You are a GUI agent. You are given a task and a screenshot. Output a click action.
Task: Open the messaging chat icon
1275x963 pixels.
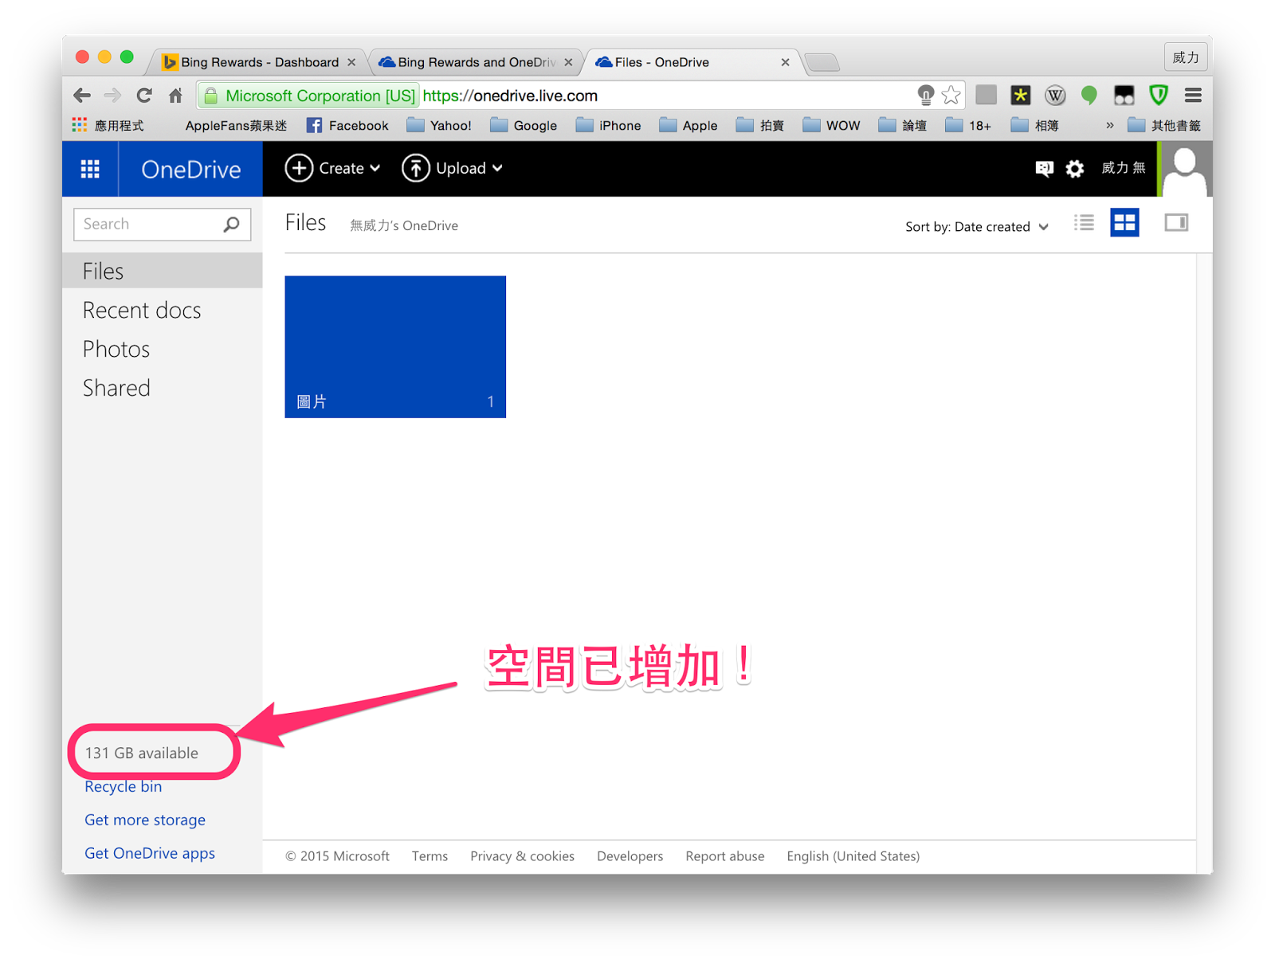(1044, 168)
